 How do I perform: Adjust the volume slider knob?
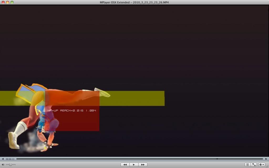11,165
